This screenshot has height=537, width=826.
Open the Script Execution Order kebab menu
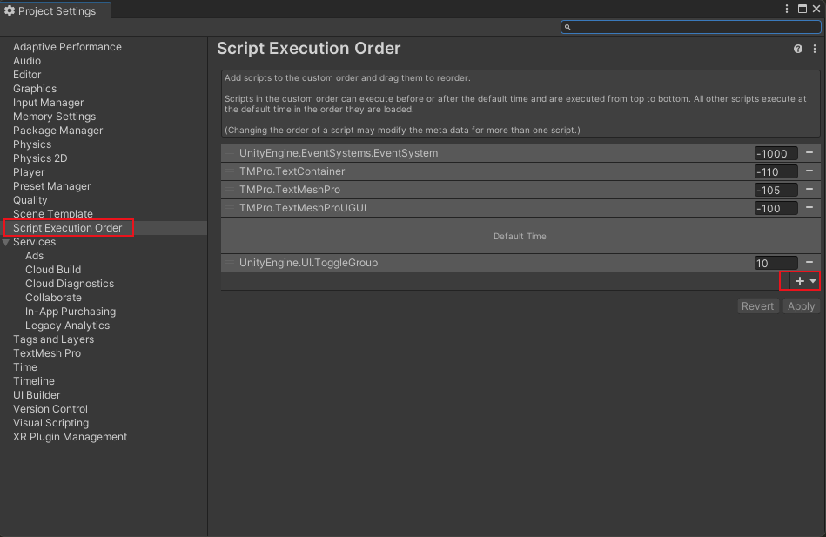point(815,50)
